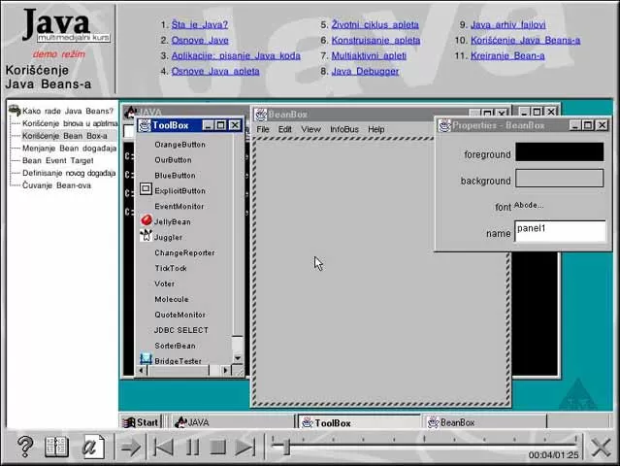Open chapter link Multiaktivni apleti
The width and height of the screenshot is (620, 466).
pyautogui.click(x=369, y=55)
